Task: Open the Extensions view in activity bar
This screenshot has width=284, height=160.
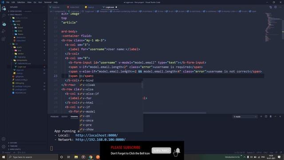Action: (4, 39)
